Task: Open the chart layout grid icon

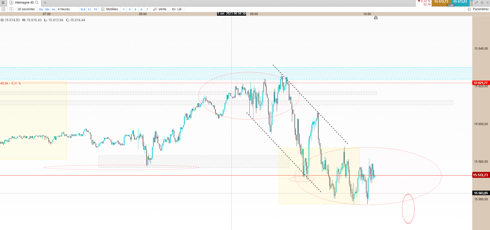Action: point(12,9)
